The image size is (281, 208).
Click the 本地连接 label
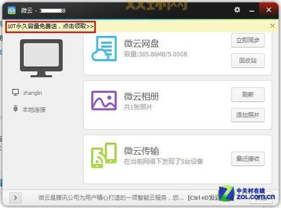pyautogui.click(x=34, y=110)
